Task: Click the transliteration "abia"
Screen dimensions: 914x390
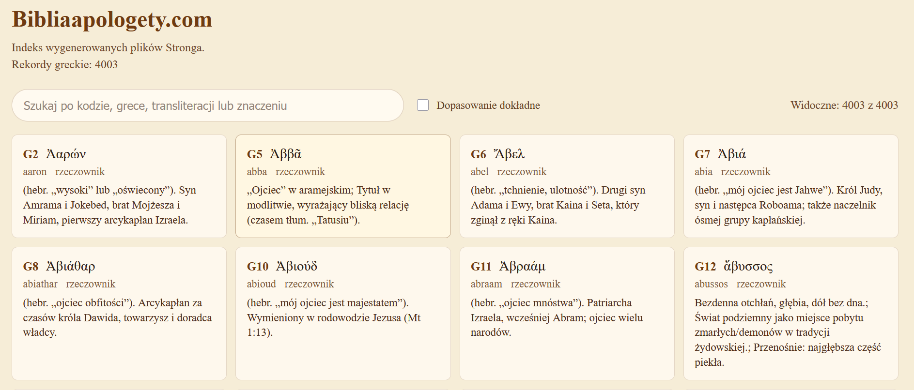Action: (x=703, y=172)
